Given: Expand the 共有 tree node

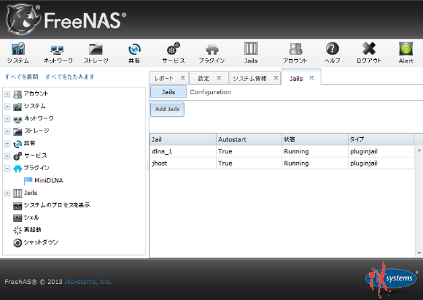Looking at the screenshot, I should (x=7, y=143).
